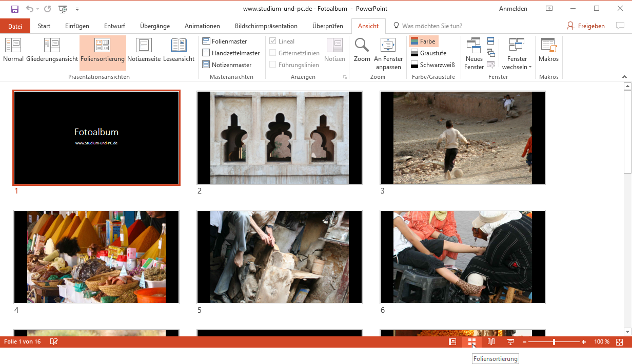Select slide 2 with the arched windows
This screenshot has height=364, width=632.
(x=280, y=138)
